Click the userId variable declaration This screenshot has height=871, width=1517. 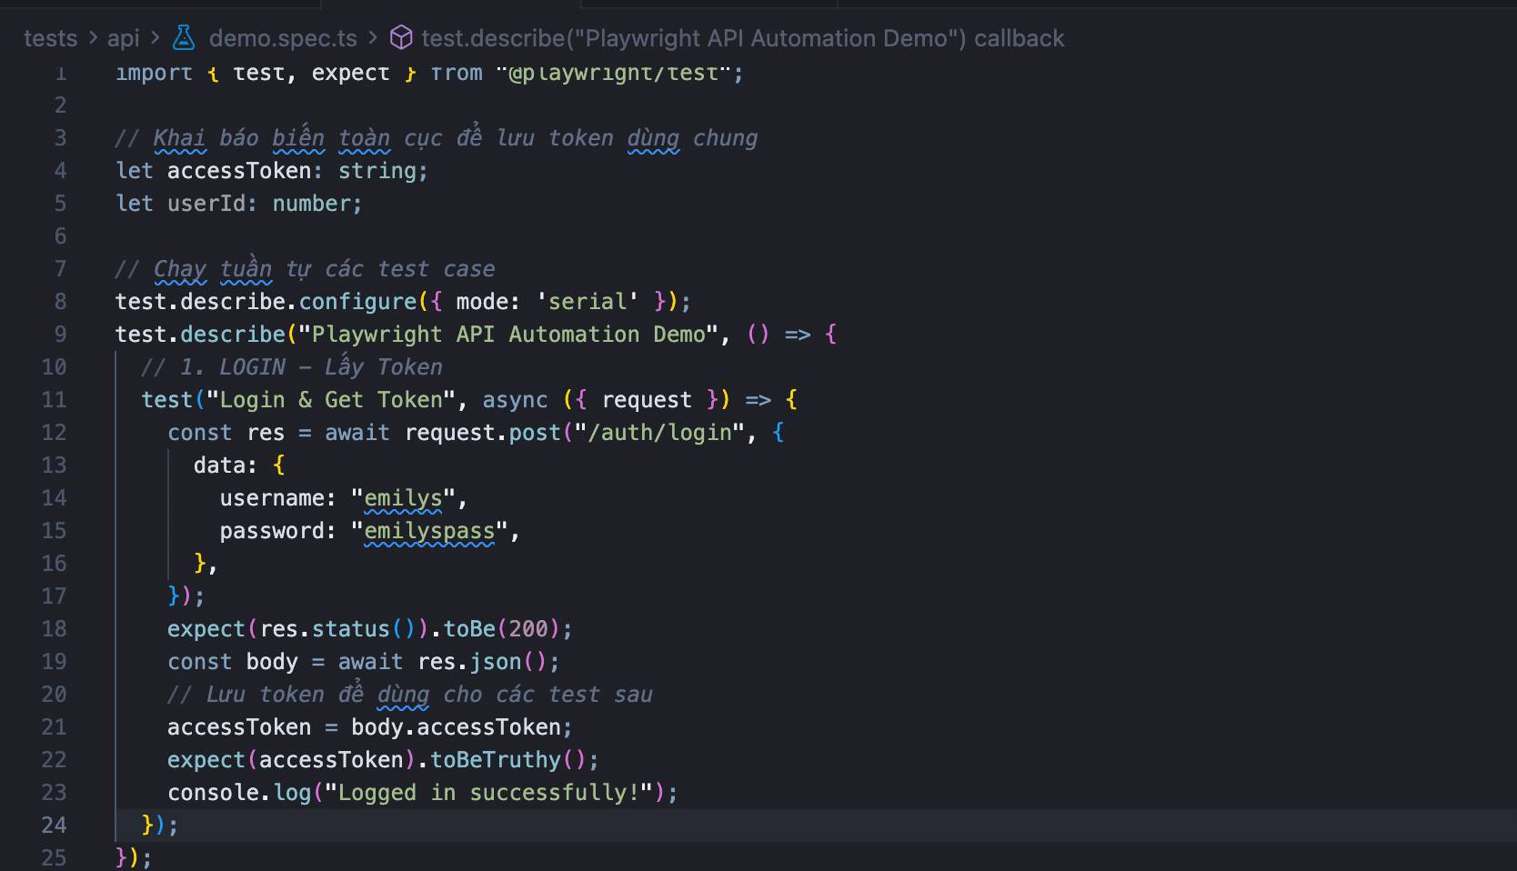[x=206, y=204]
